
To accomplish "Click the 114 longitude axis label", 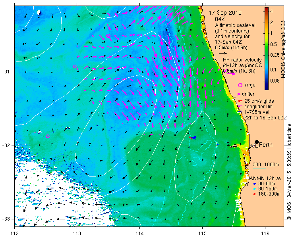I will click(x=139, y=233).
